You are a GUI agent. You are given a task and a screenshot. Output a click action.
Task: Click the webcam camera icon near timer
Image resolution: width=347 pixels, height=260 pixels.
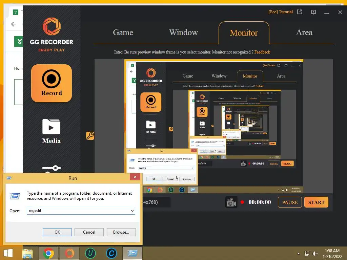click(231, 202)
